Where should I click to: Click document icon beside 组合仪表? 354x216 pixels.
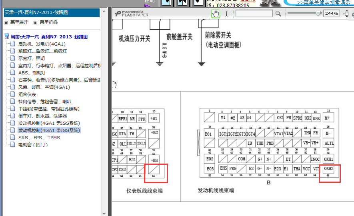[13, 94]
